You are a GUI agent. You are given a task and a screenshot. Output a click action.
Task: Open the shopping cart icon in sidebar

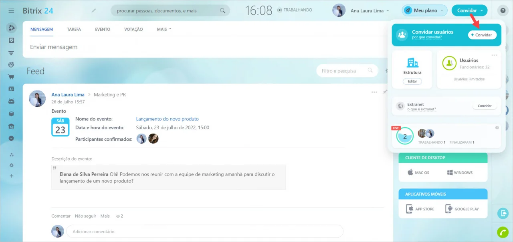pos(11,77)
